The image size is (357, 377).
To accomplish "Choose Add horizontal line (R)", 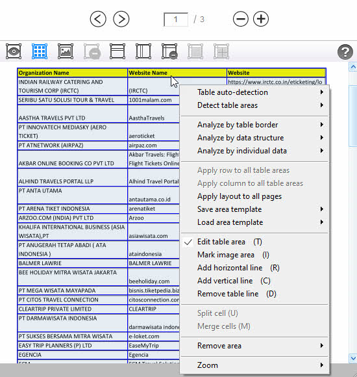I will point(254,268).
